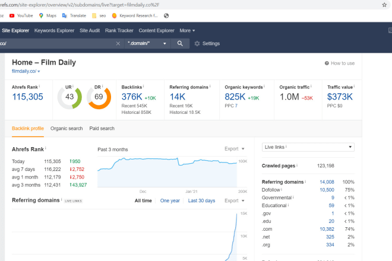Show info tooltip for Traffic value
Viewport: 392px width, 261px height.
[354, 86]
